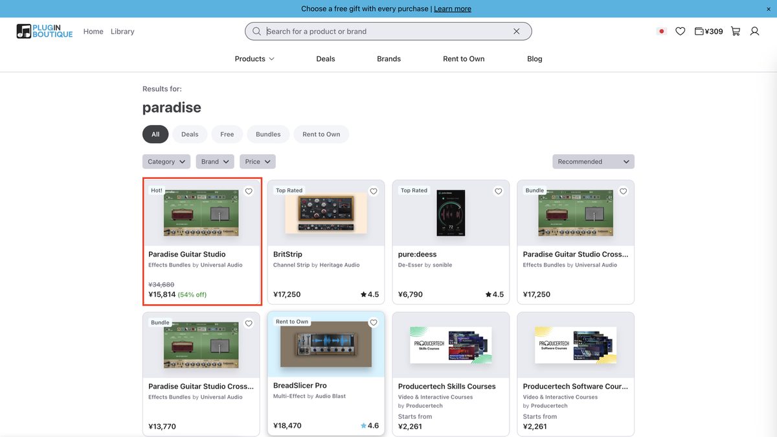This screenshot has height=437, width=777.
Task: Select the Bundles filter pill
Action: [x=268, y=134]
